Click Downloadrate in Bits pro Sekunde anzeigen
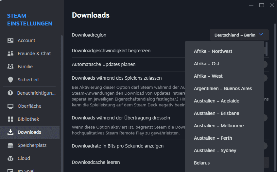The height and width of the screenshot is (172, 277). click(x=118, y=146)
